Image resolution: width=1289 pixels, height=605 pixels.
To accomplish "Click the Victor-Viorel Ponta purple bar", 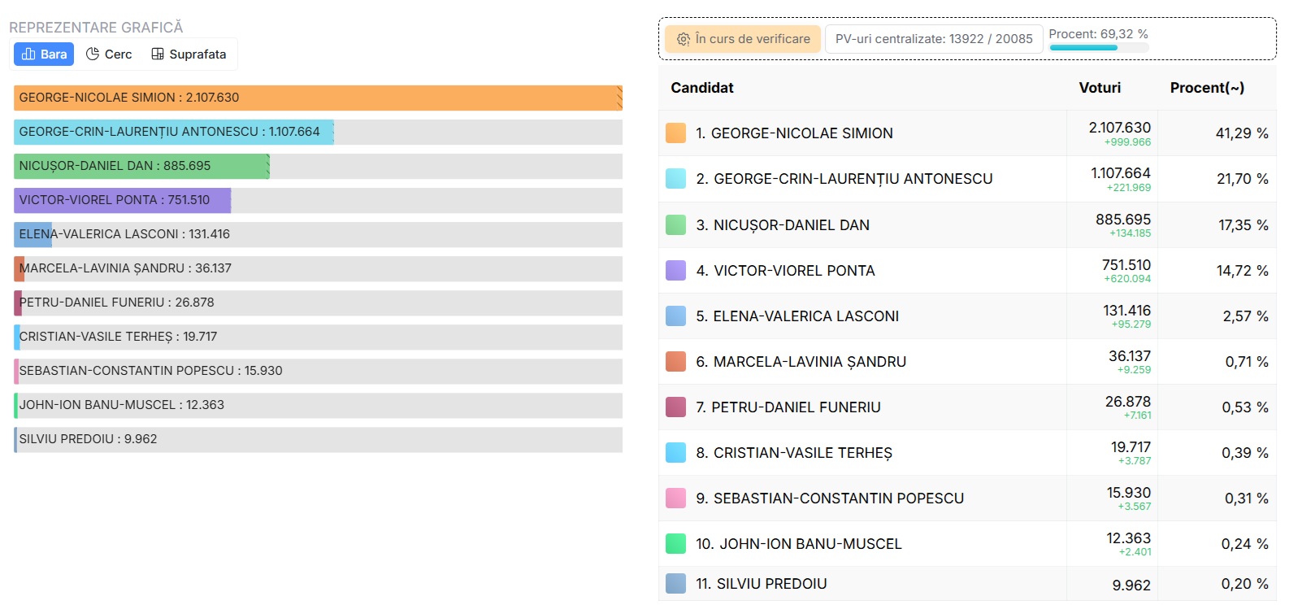I will click(122, 200).
